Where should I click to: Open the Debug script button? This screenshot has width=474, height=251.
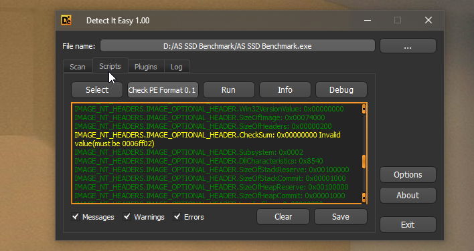[x=341, y=90]
